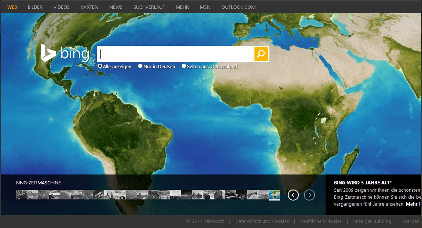Click the "Werben" footer link
422x228 pixels.
411,221
